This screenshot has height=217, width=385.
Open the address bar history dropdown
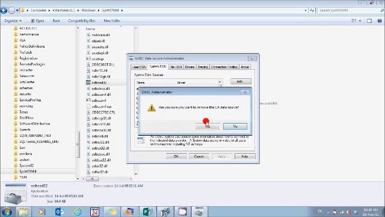tap(306, 11)
